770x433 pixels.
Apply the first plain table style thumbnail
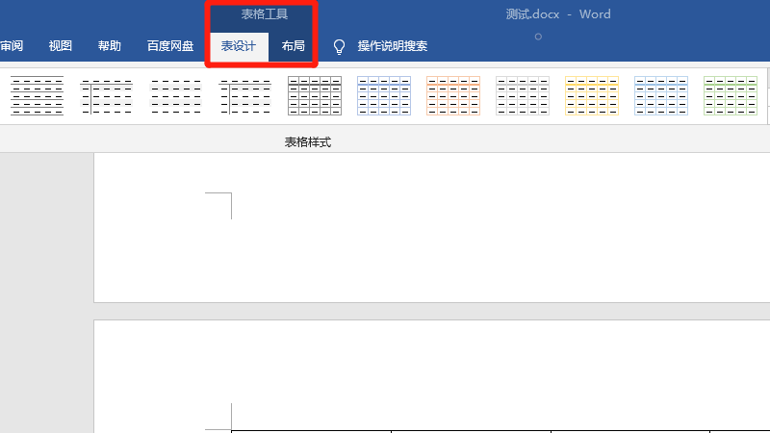38,96
